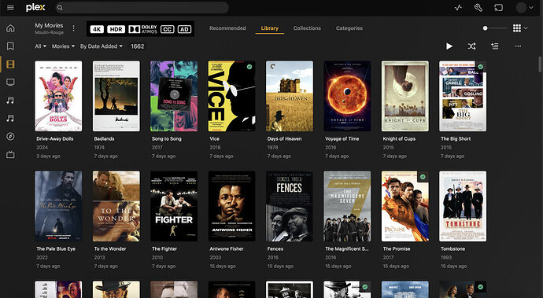
Task: Adjust the poster size slider
Action: pyautogui.click(x=495, y=28)
